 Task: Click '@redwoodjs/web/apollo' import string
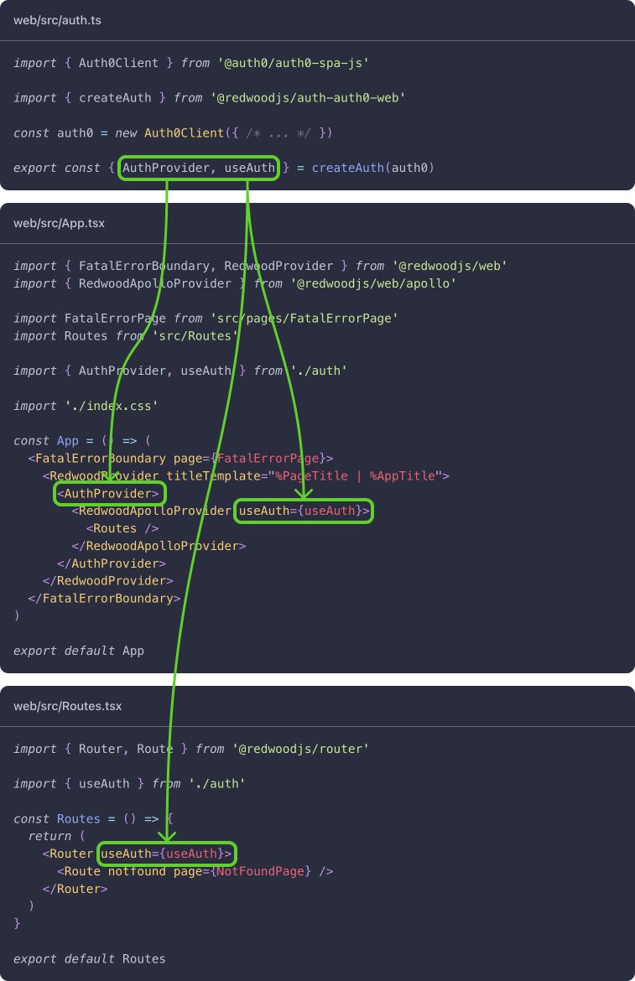pyautogui.click(x=373, y=283)
